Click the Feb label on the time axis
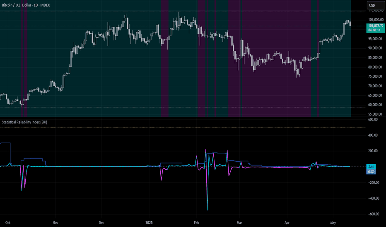The image size is (386, 227). [196, 223]
